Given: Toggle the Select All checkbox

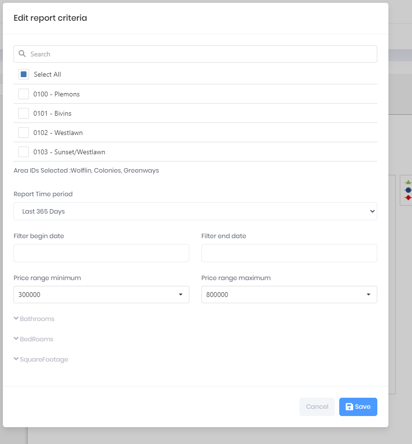Looking at the screenshot, I should 24,74.
